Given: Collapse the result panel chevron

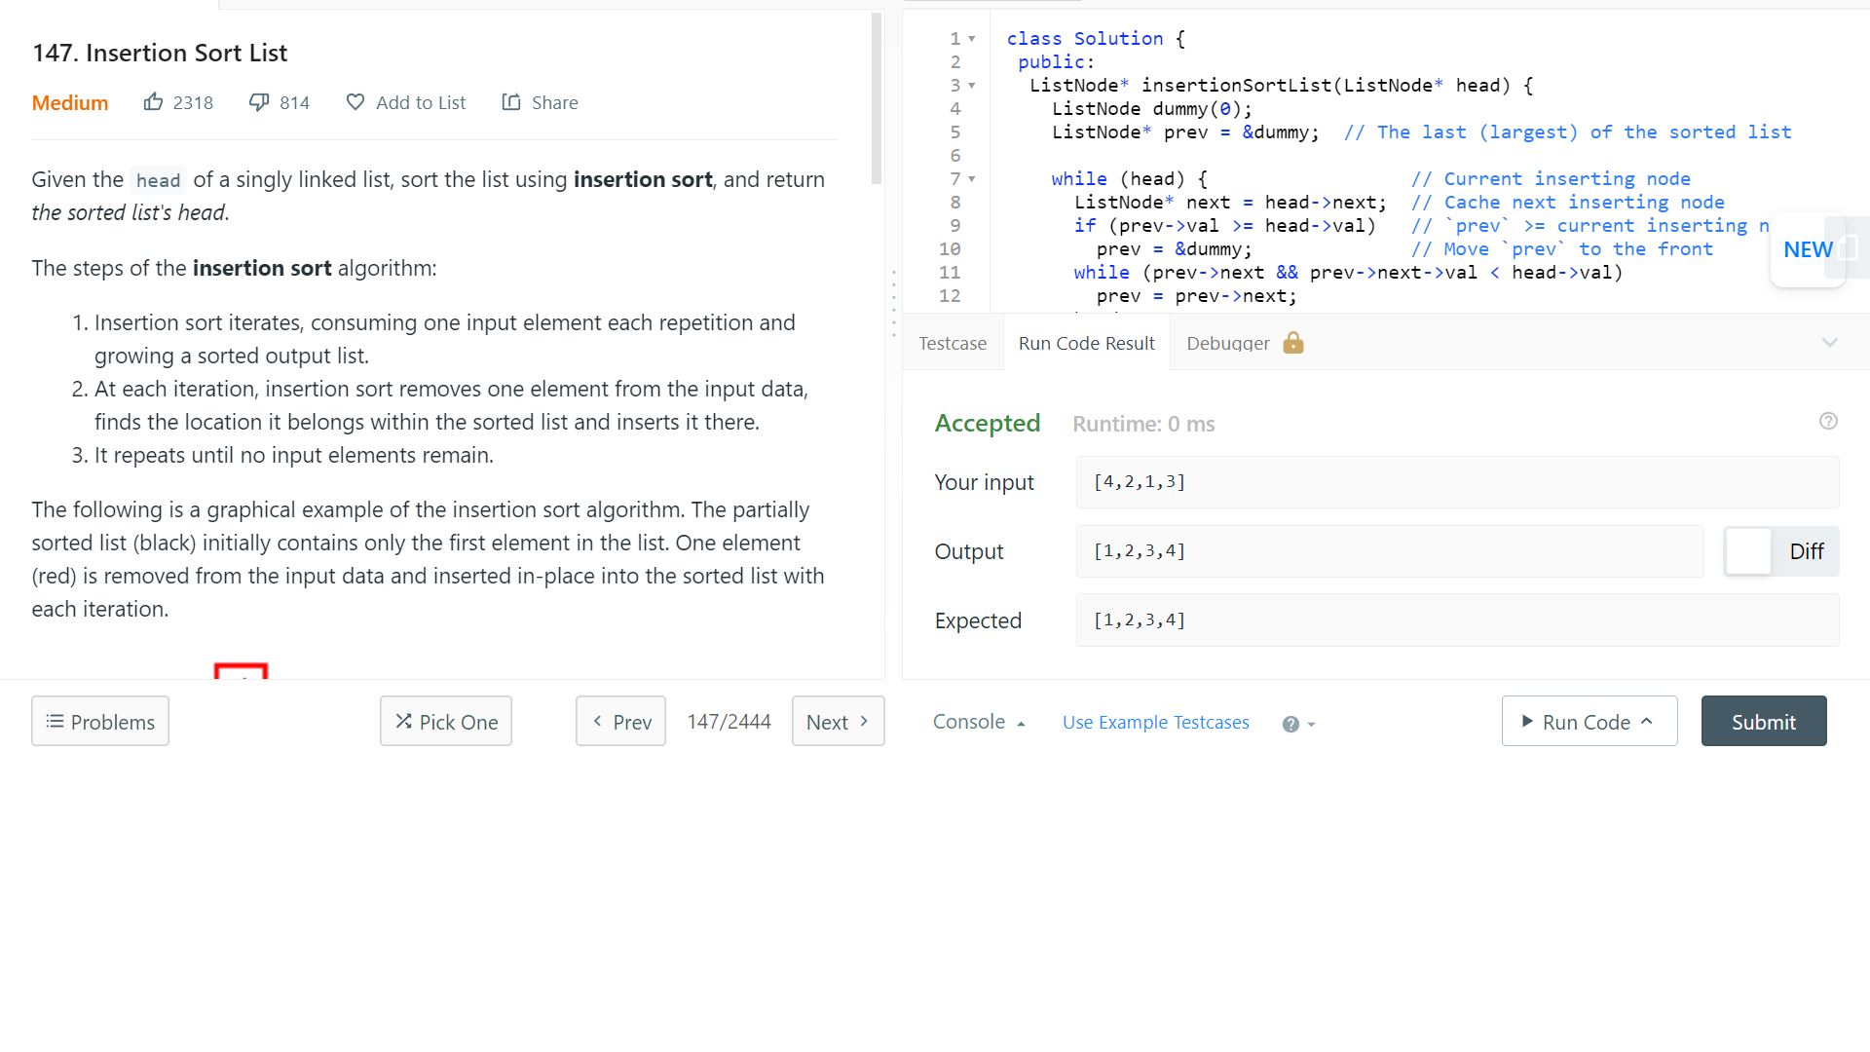Looking at the screenshot, I should [1830, 343].
